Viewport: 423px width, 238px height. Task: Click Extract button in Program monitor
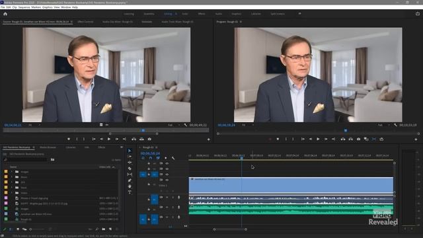point(351,139)
